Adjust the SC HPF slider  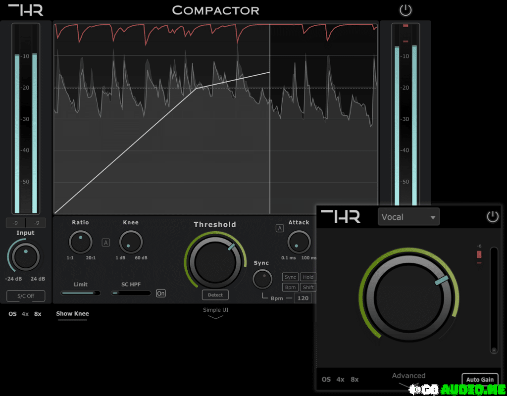131,293
